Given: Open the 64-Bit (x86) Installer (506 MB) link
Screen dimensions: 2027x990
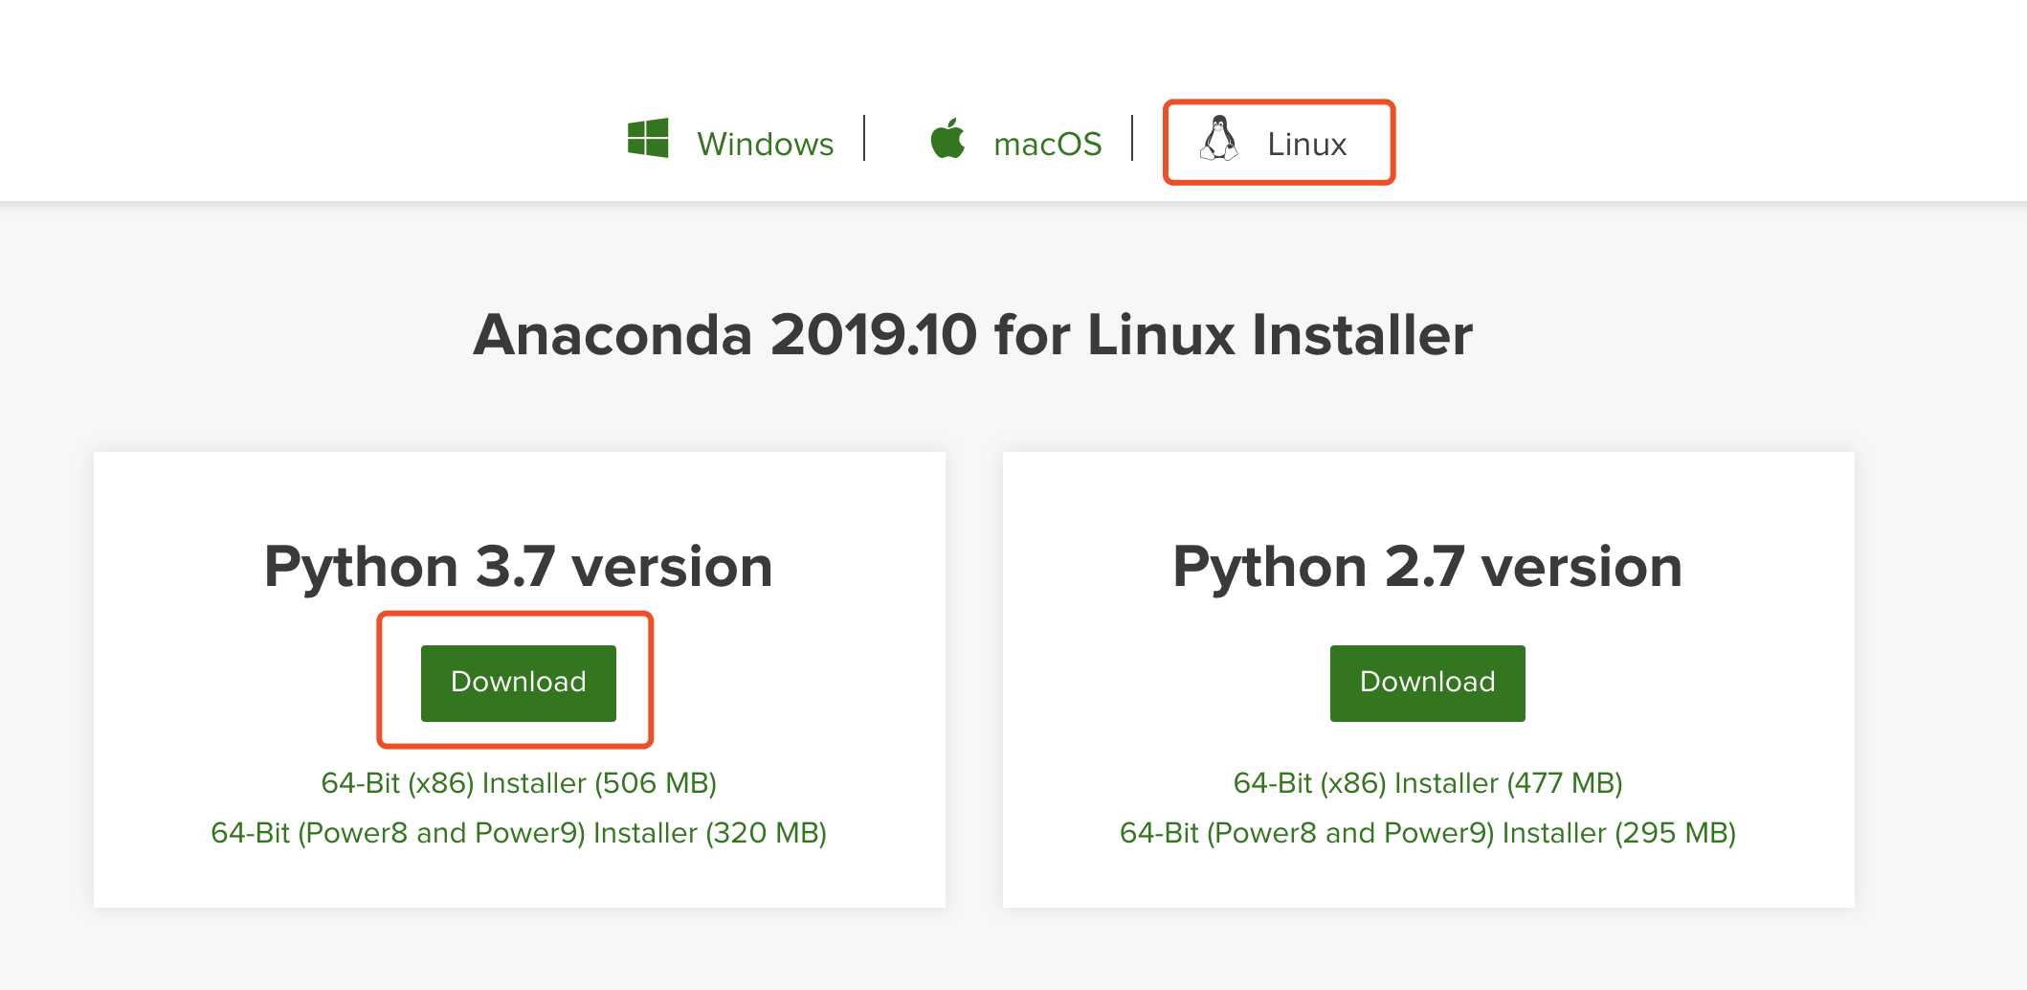Looking at the screenshot, I should [519, 783].
